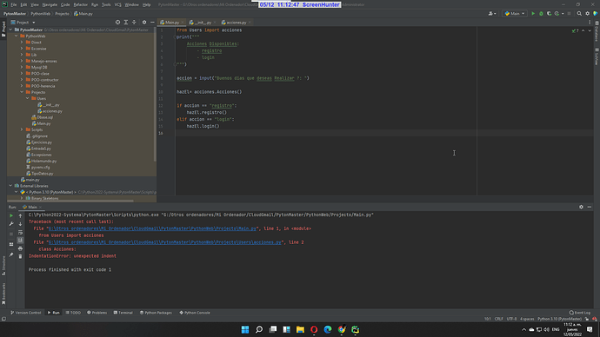The width and height of the screenshot is (600, 337).
Task: Rerun Main in the Run panel
Action: [11, 215]
